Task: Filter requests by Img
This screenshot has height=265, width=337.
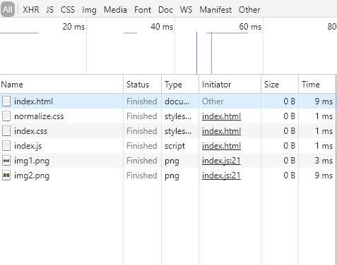Action: tap(89, 10)
